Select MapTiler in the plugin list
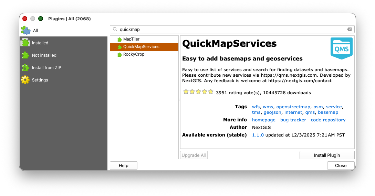Viewport: 375px width, 196px height. pos(131,39)
